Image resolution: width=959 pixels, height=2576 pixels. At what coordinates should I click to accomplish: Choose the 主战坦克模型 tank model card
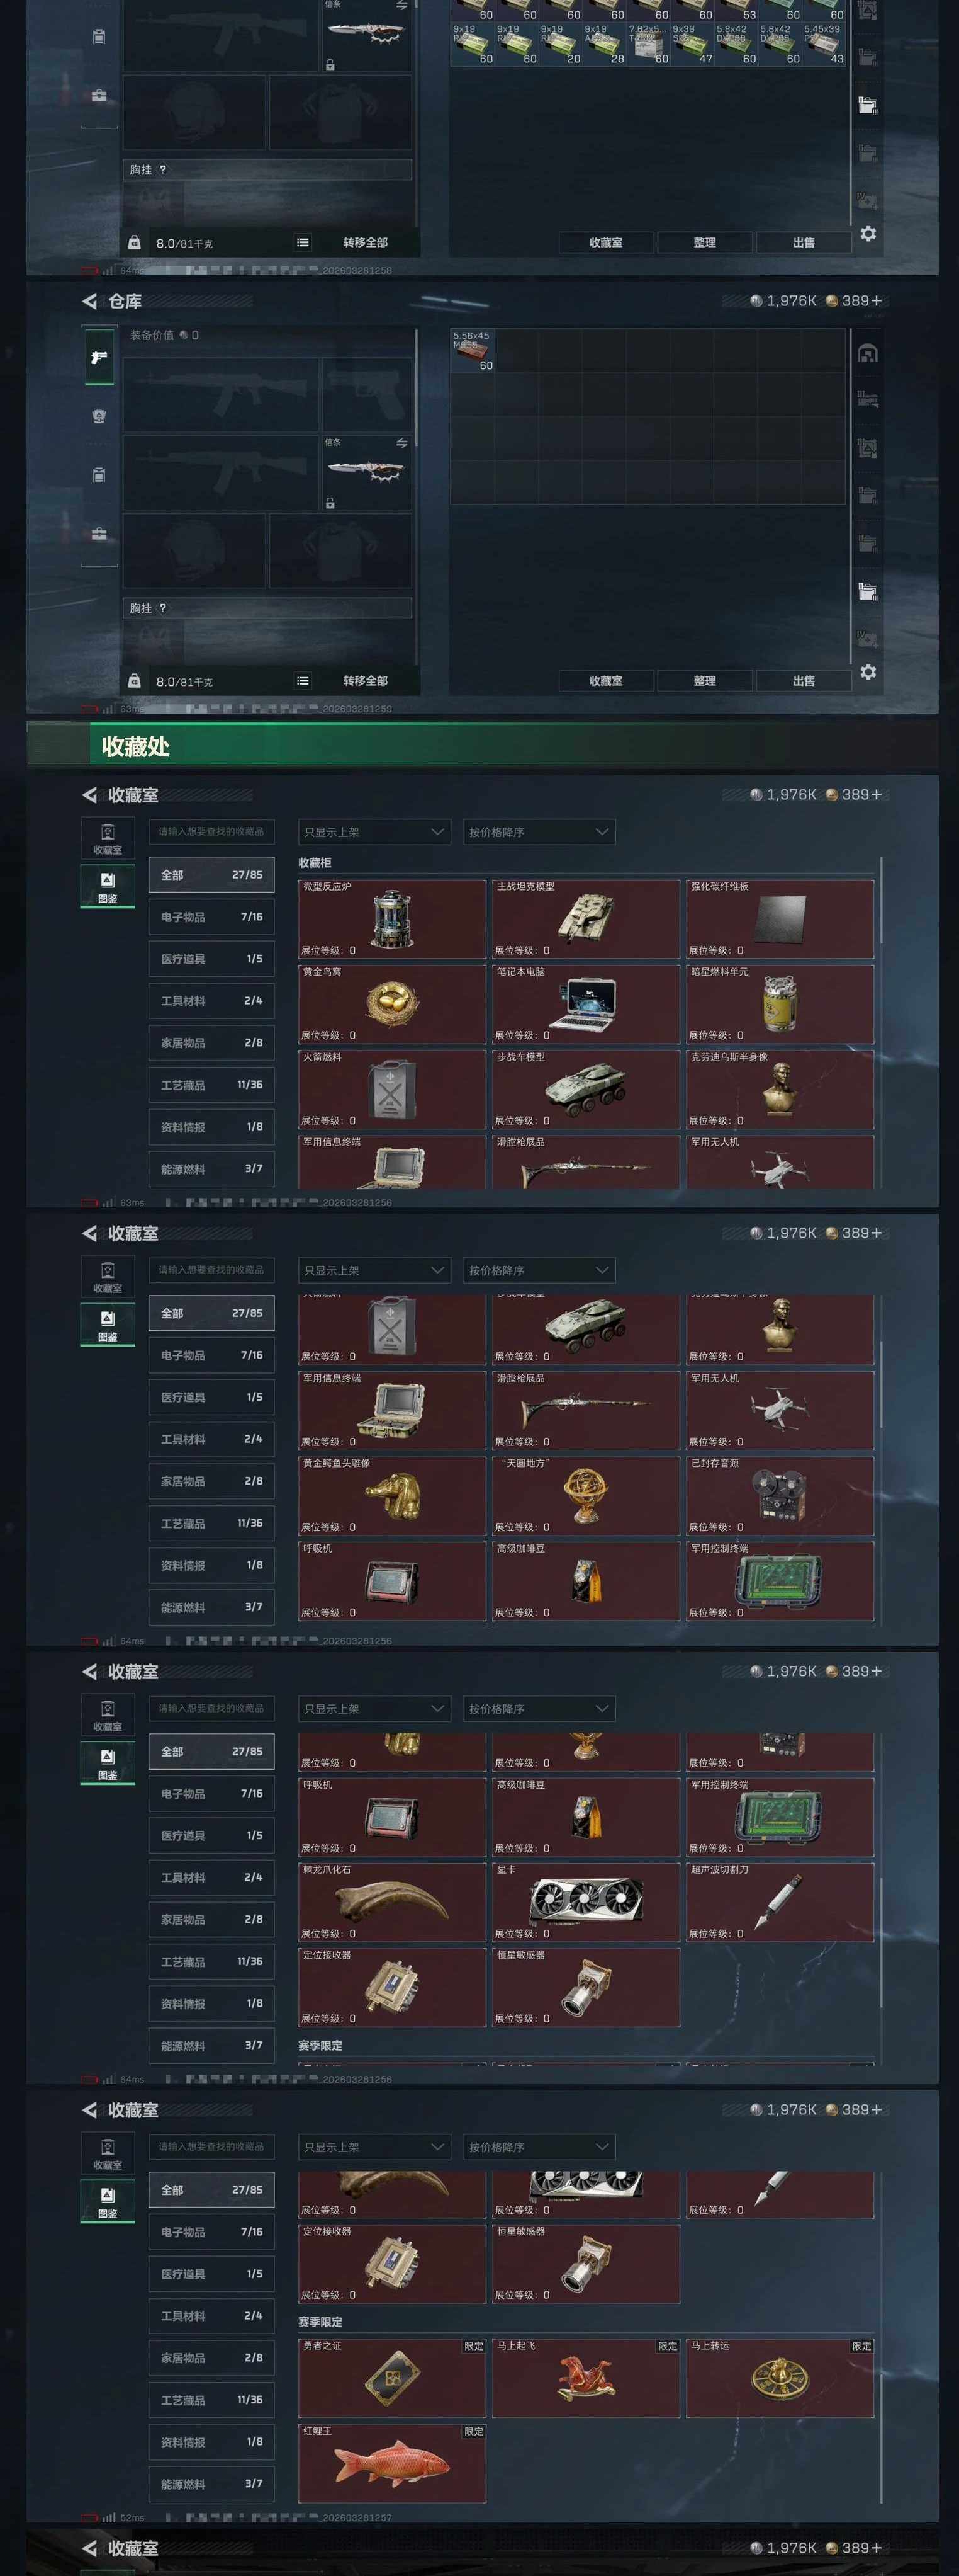(585, 919)
